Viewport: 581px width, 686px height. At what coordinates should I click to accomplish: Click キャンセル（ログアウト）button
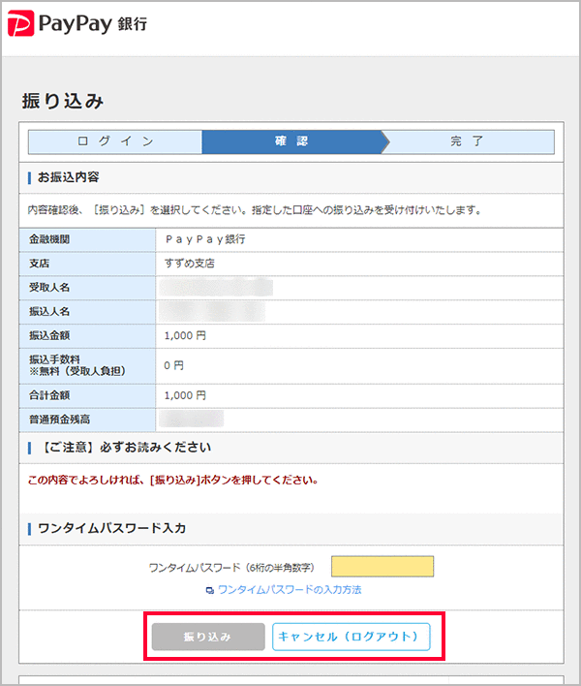(352, 637)
